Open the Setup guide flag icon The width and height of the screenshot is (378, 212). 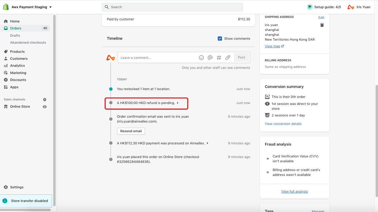tap(310, 7)
